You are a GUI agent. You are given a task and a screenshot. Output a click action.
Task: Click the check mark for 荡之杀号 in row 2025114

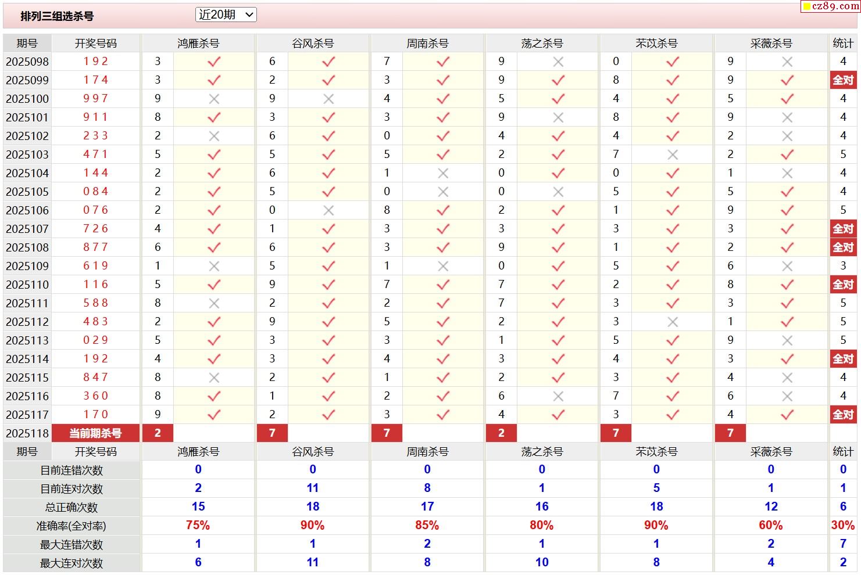pos(558,359)
